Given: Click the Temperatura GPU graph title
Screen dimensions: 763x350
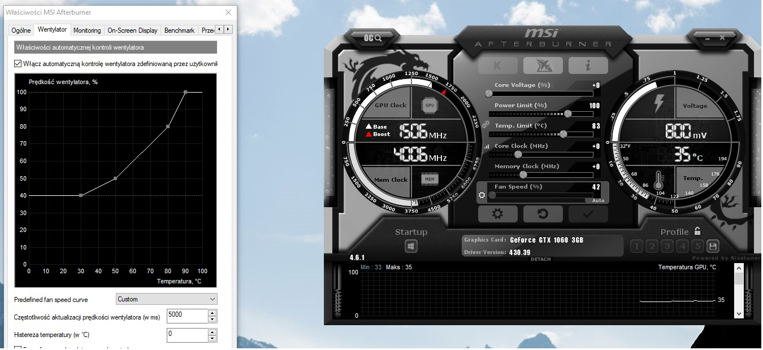Looking at the screenshot, I should tap(687, 267).
